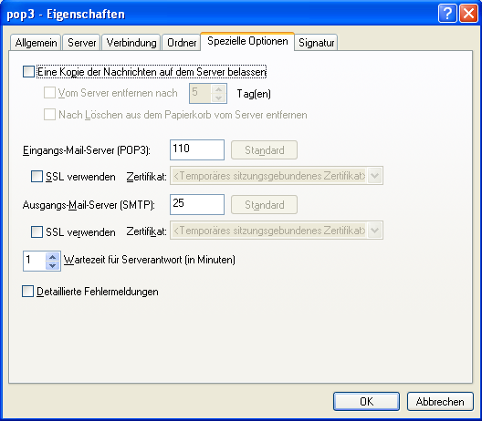Decrease Wartezeit spinner with down arrow

[x=53, y=265]
